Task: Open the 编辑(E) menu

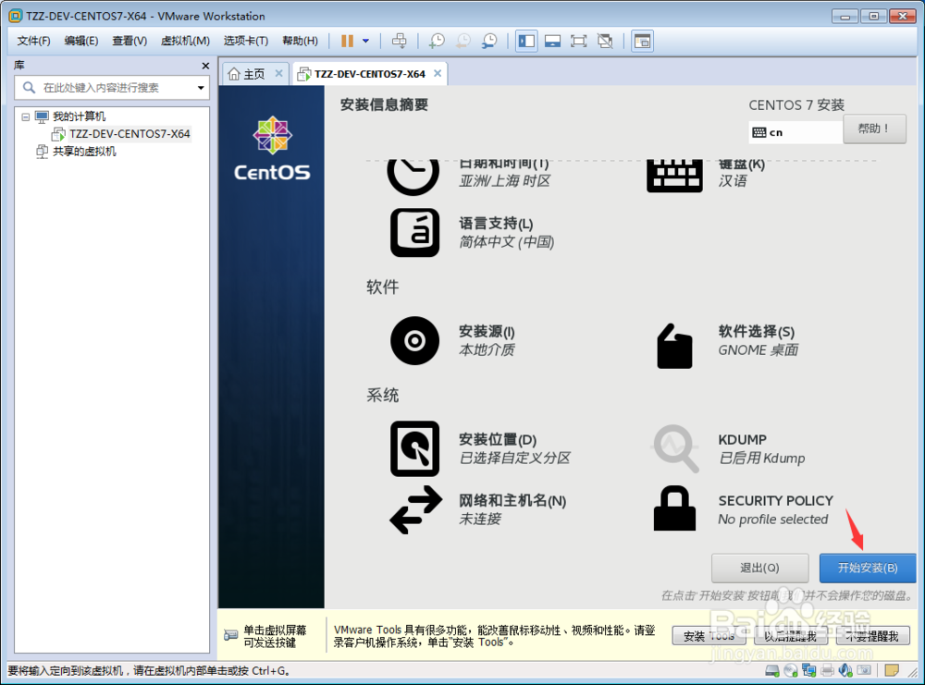Action: tap(81, 41)
